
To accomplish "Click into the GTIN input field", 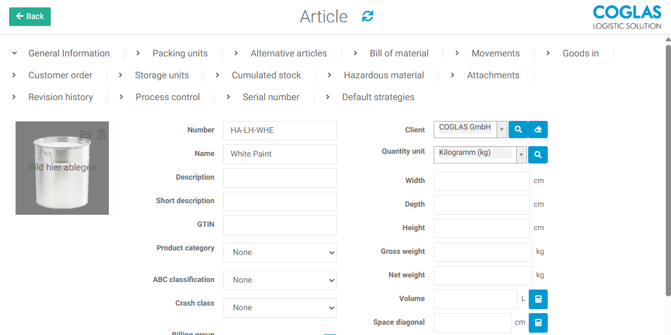I will coord(279,225).
